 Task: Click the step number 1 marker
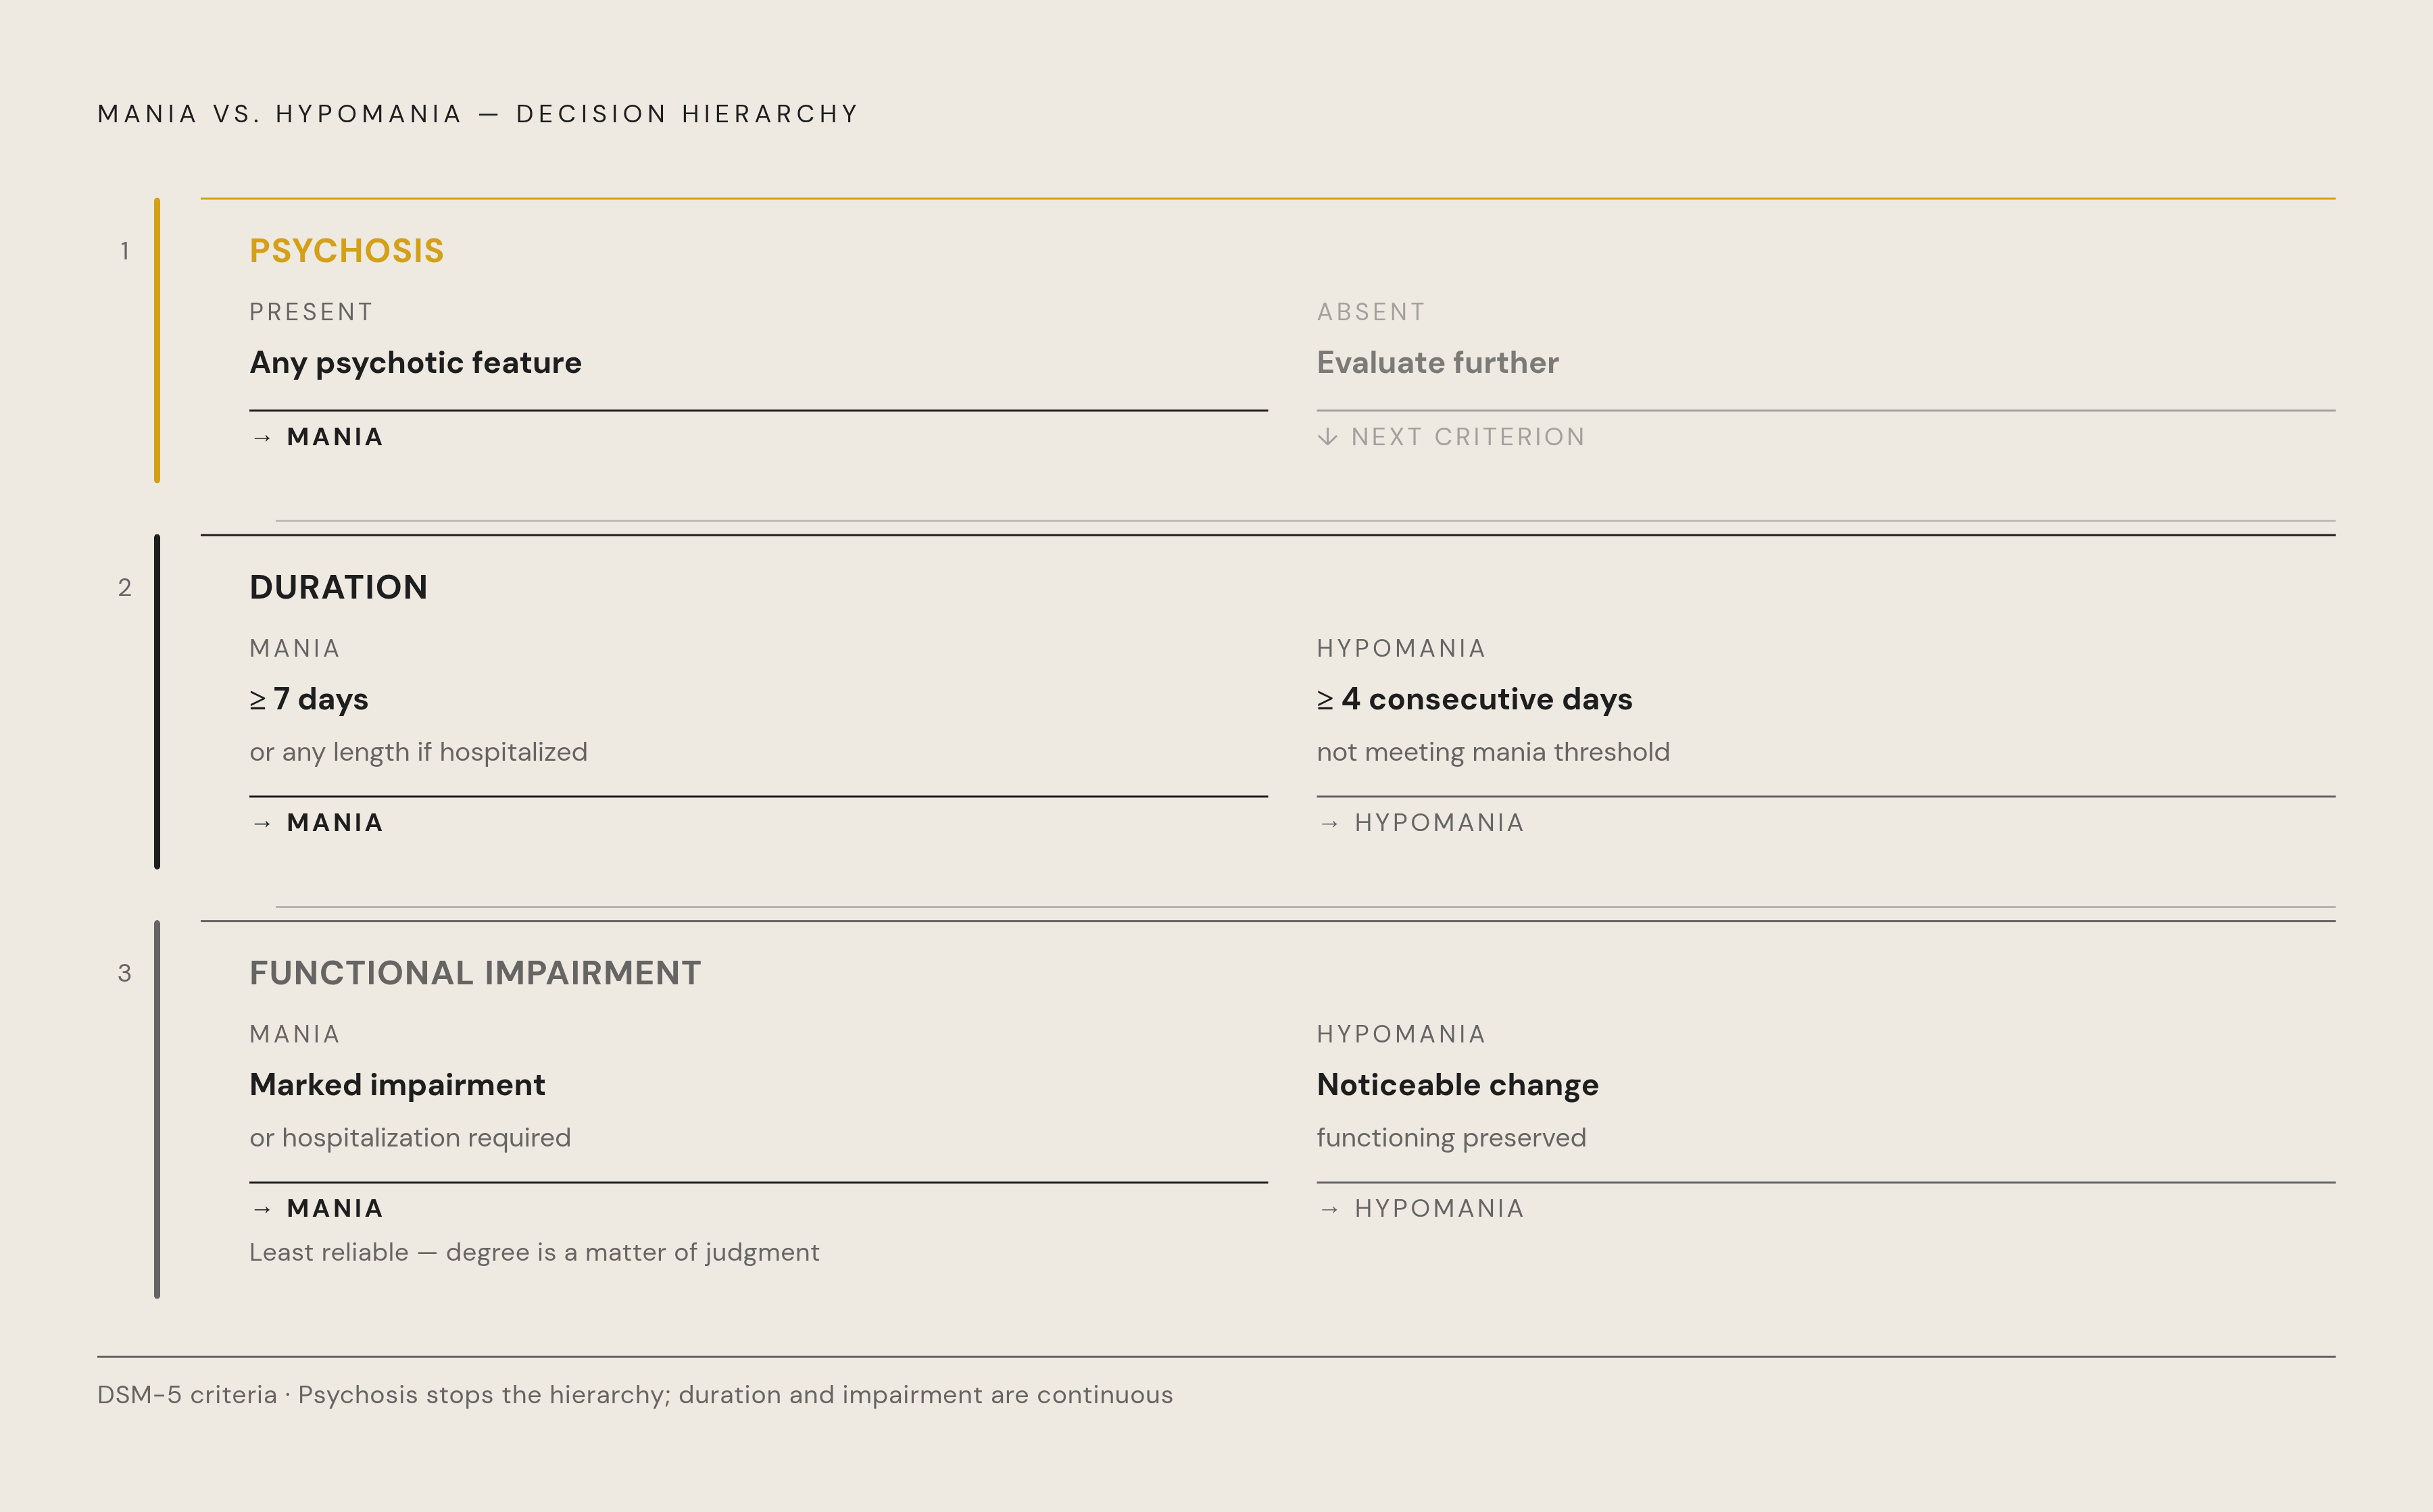[x=125, y=251]
